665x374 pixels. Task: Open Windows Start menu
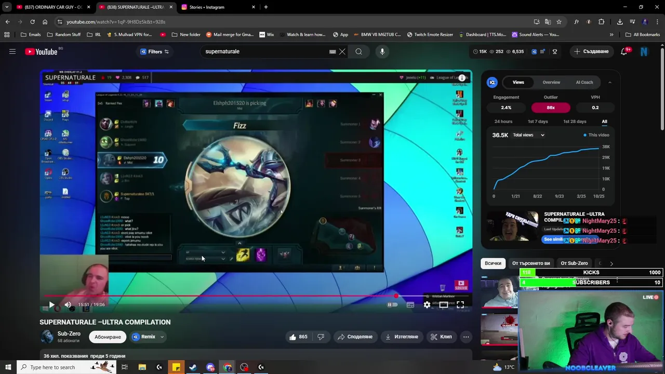[7, 367]
